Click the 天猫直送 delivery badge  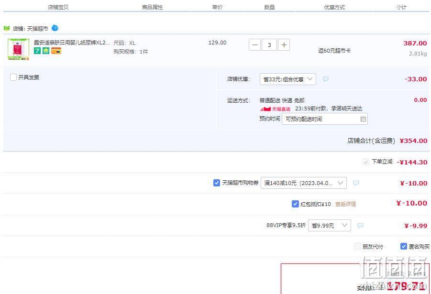(275, 109)
